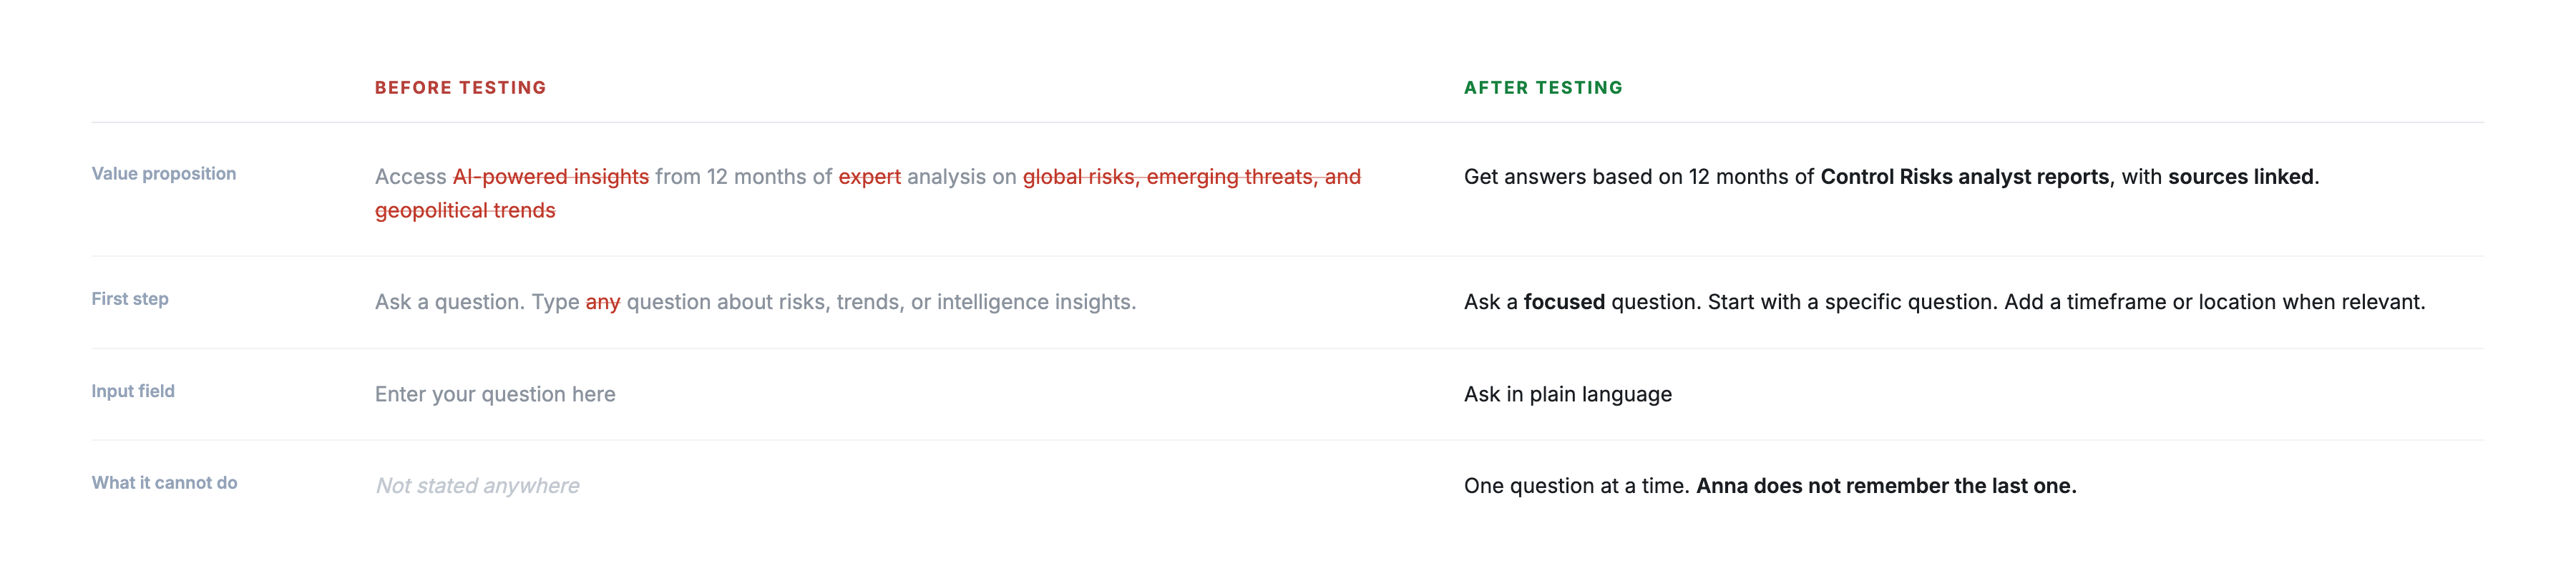This screenshot has width=2576, height=561.
Task: Select the First step row label
Action: click(x=130, y=299)
